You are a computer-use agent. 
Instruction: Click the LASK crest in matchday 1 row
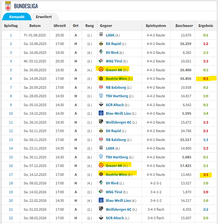(x=101, y=35)
